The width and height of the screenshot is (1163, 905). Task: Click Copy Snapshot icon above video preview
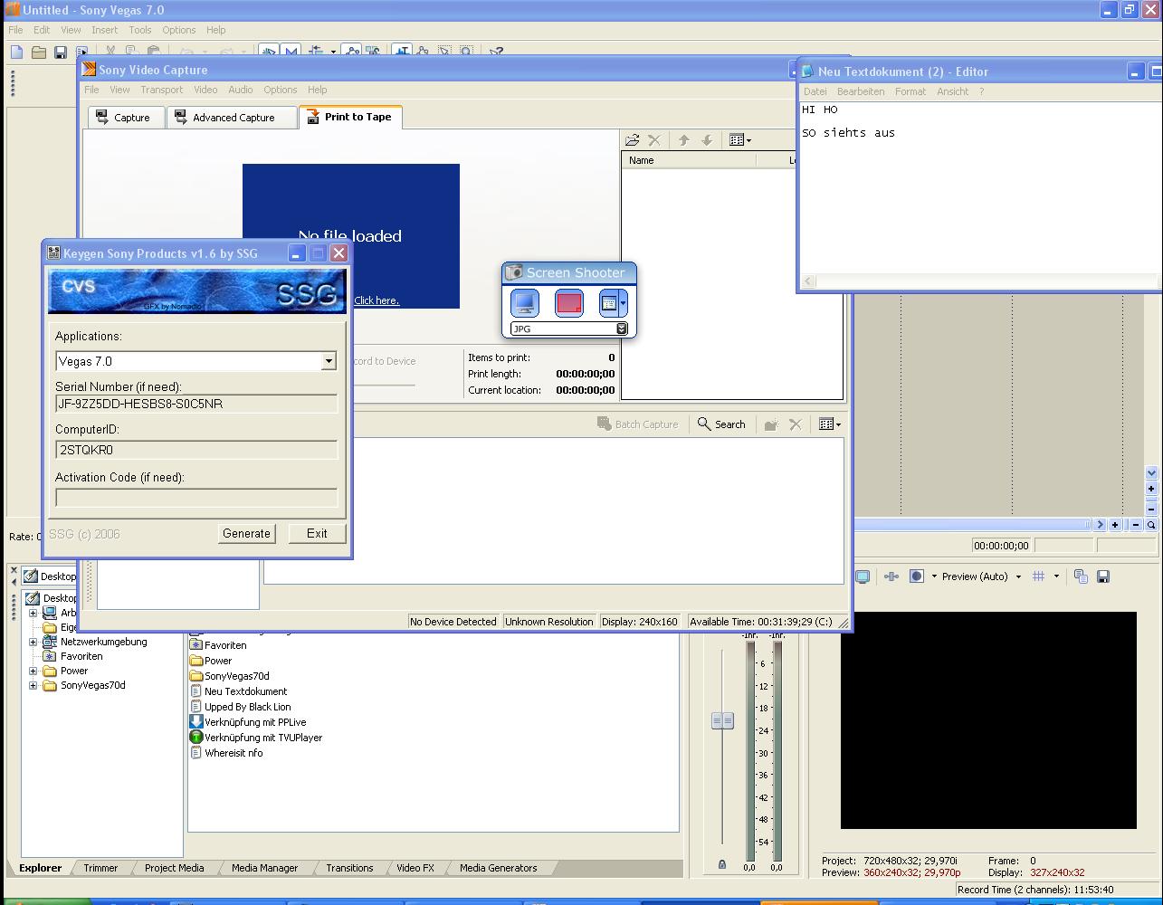(1081, 576)
